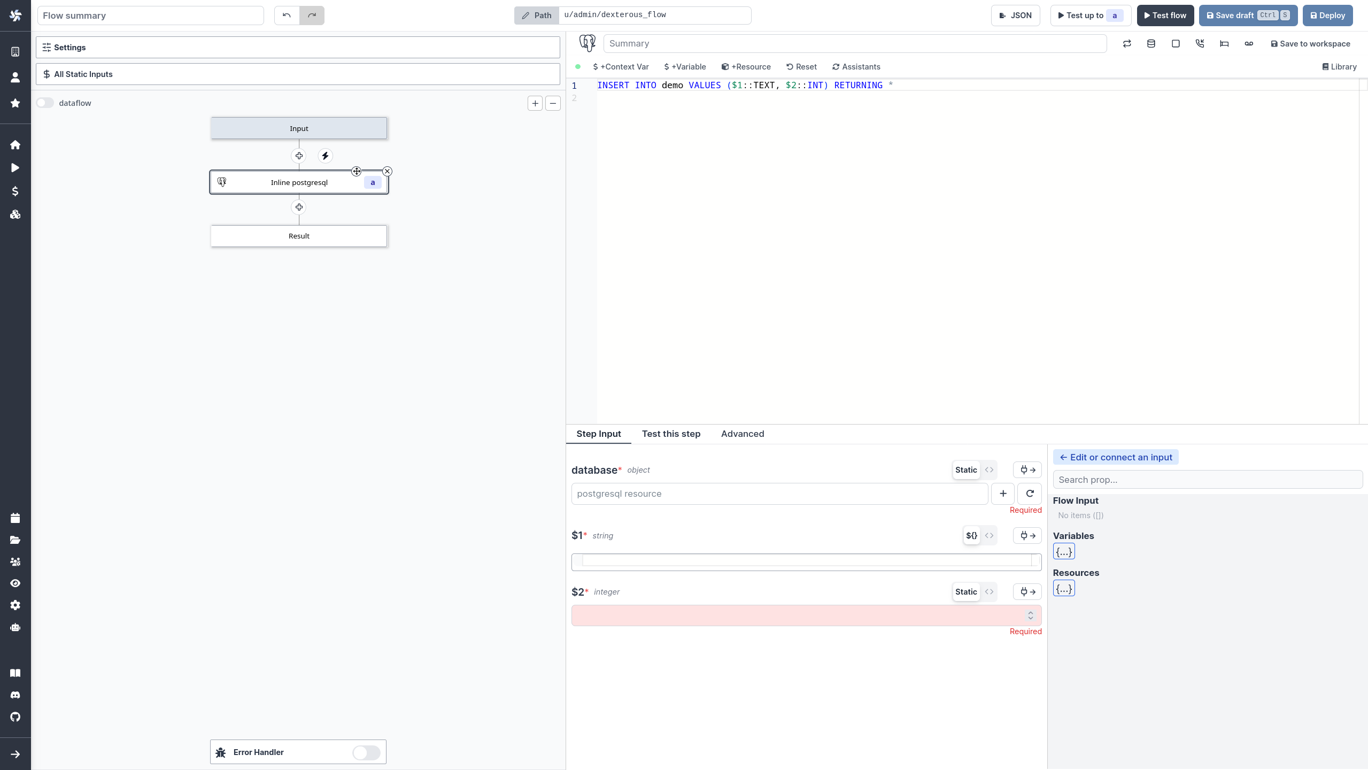Click the early stop square icon
The image size is (1368, 770).
[x=1176, y=44]
